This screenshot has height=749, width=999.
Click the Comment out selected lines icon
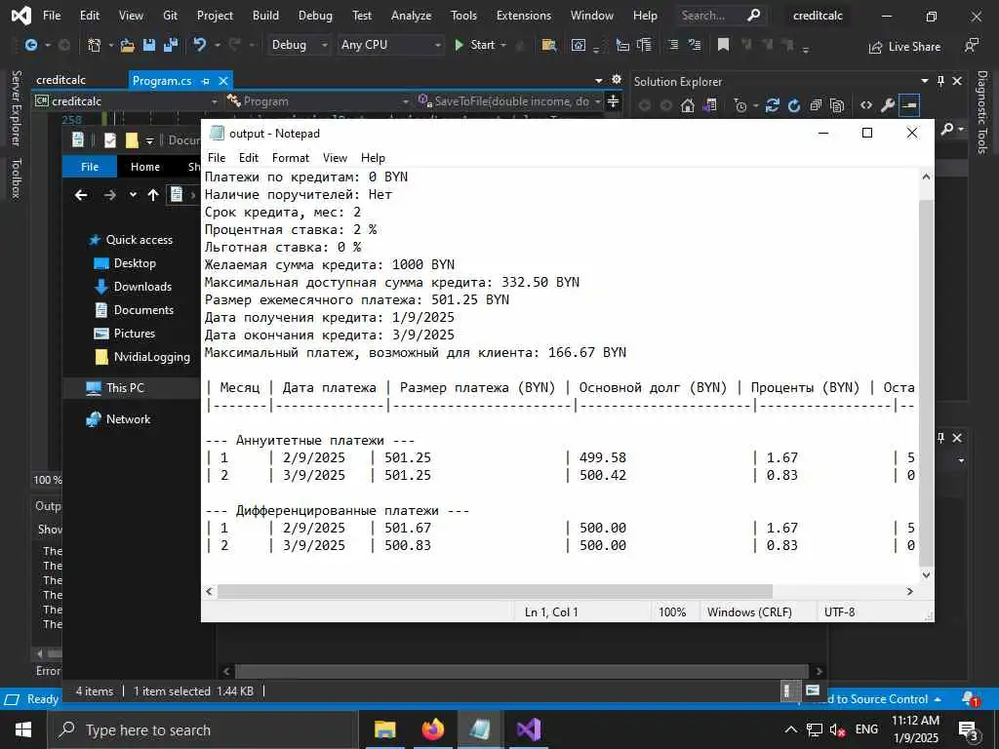tap(673, 45)
